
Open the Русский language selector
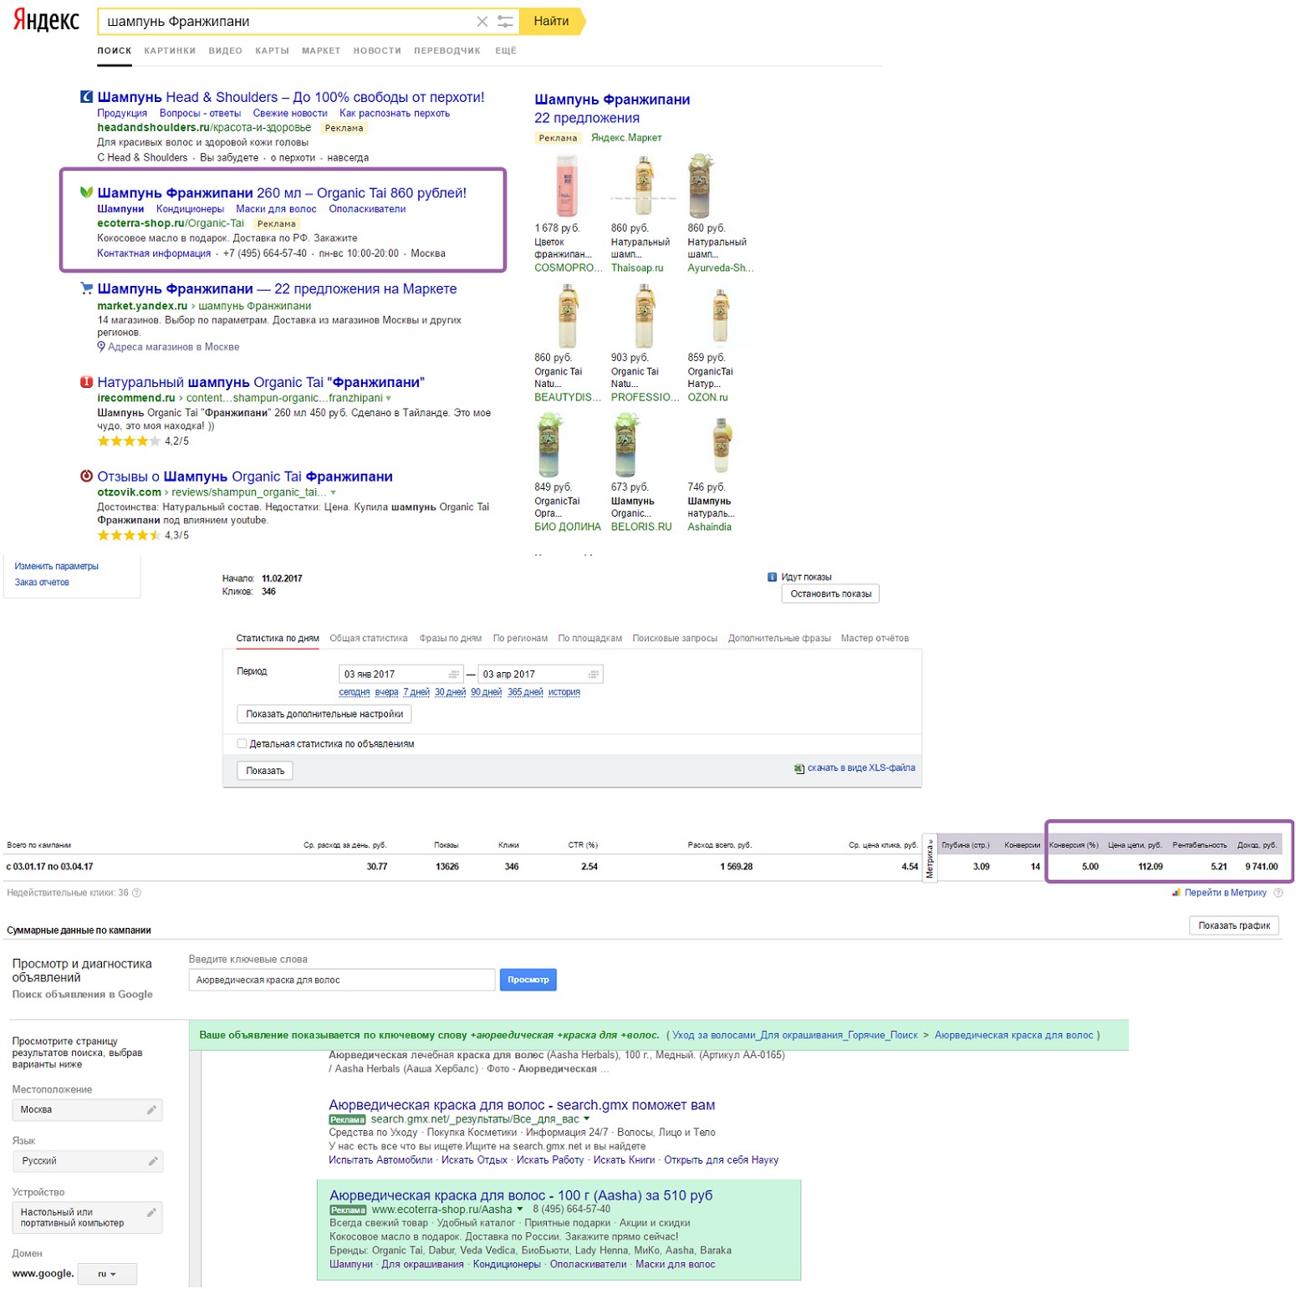coord(87,1161)
